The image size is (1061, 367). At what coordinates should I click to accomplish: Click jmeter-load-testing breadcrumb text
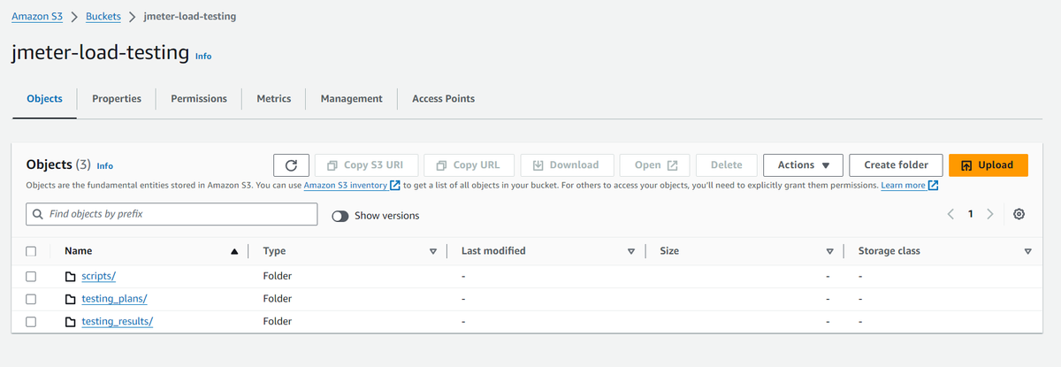190,16
